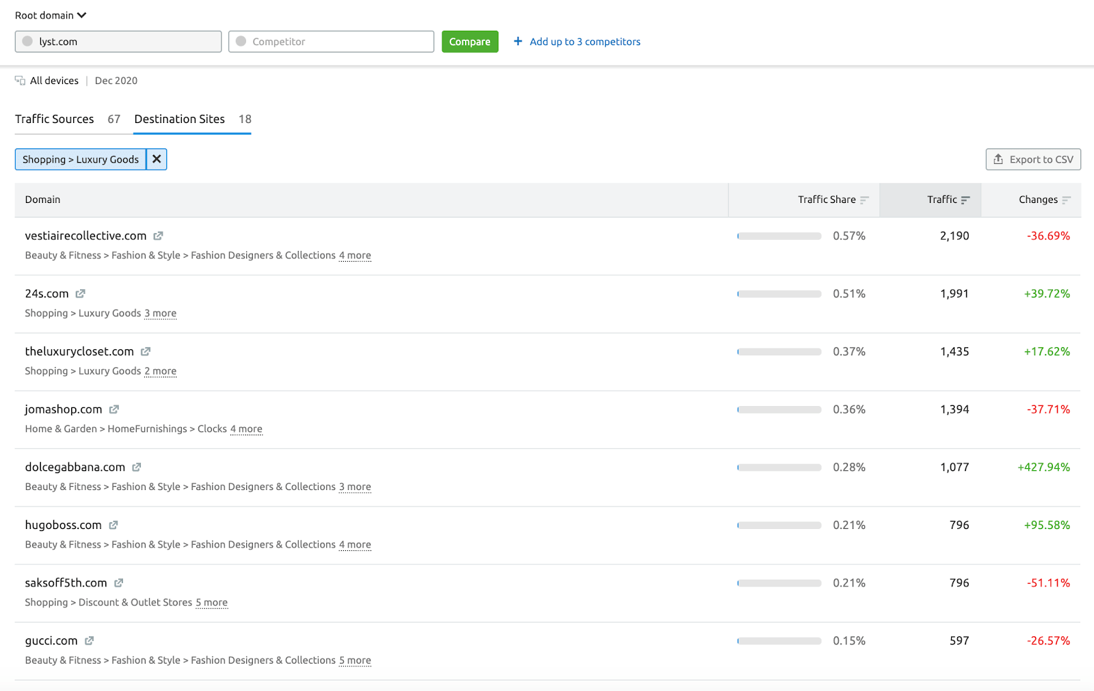Remove the Shopping > Luxury Goods filter
This screenshot has width=1094, height=691.
[157, 159]
